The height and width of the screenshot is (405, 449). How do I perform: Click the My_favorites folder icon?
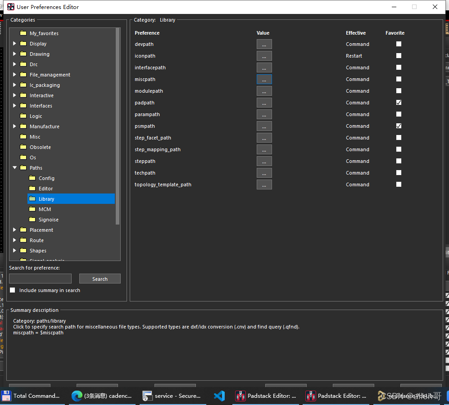[x=23, y=33]
